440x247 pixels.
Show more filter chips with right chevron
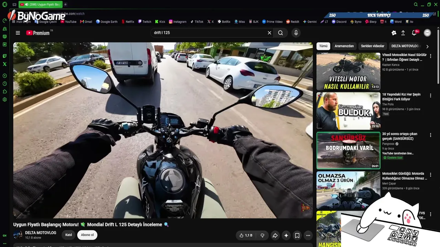click(x=427, y=46)
